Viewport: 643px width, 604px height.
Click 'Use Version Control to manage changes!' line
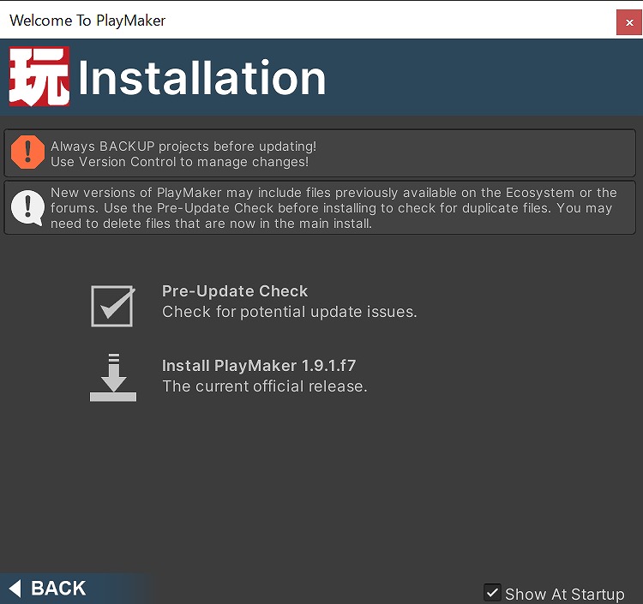180,162
